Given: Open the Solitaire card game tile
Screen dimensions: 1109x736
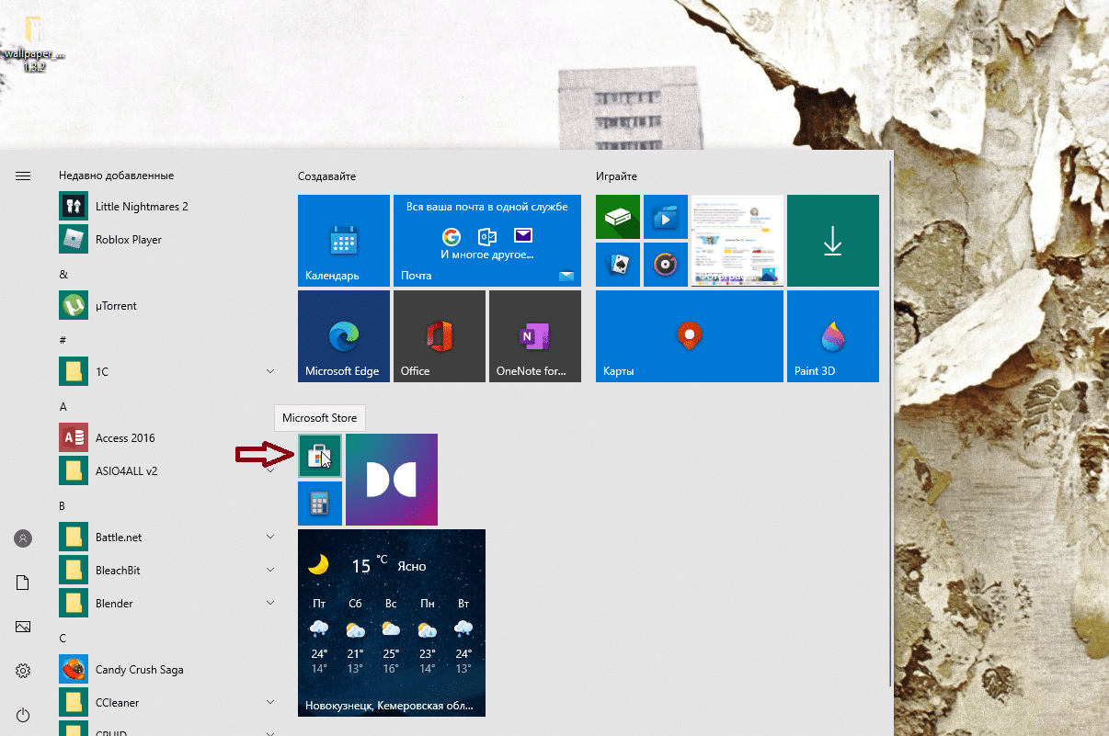Looking at the screenshot, I should 618,265.
